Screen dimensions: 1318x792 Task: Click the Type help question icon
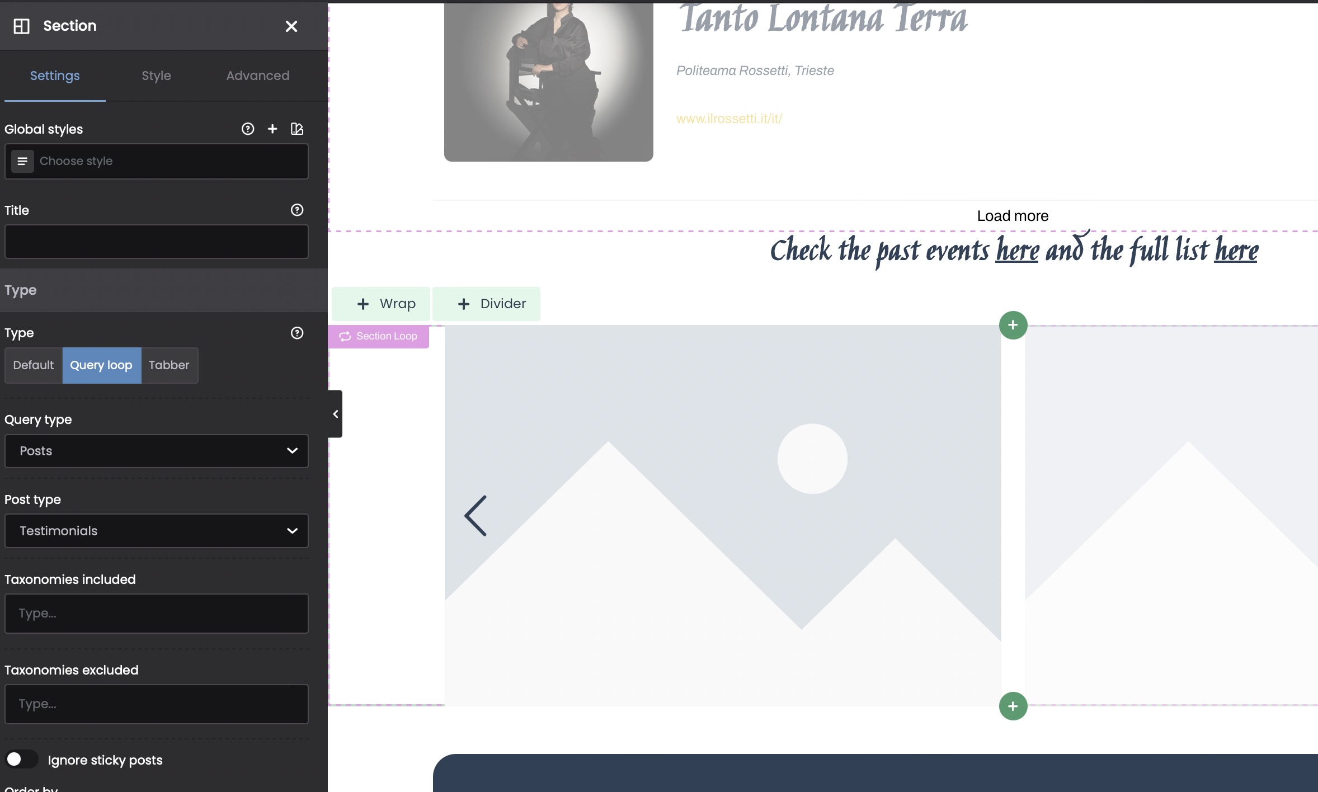297,333
